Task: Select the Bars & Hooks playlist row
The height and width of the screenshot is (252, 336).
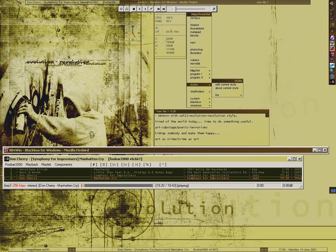Action: point(153,172)
